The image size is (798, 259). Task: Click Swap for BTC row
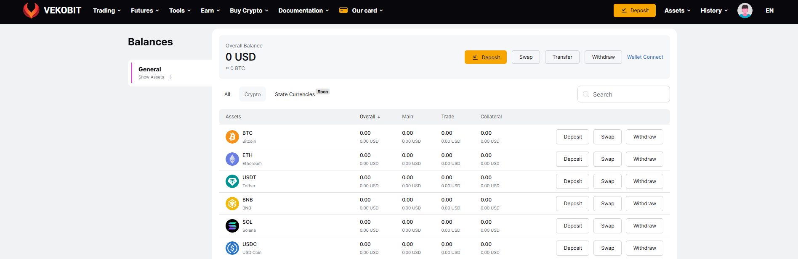pyautogui.click(x=607, y=137)
